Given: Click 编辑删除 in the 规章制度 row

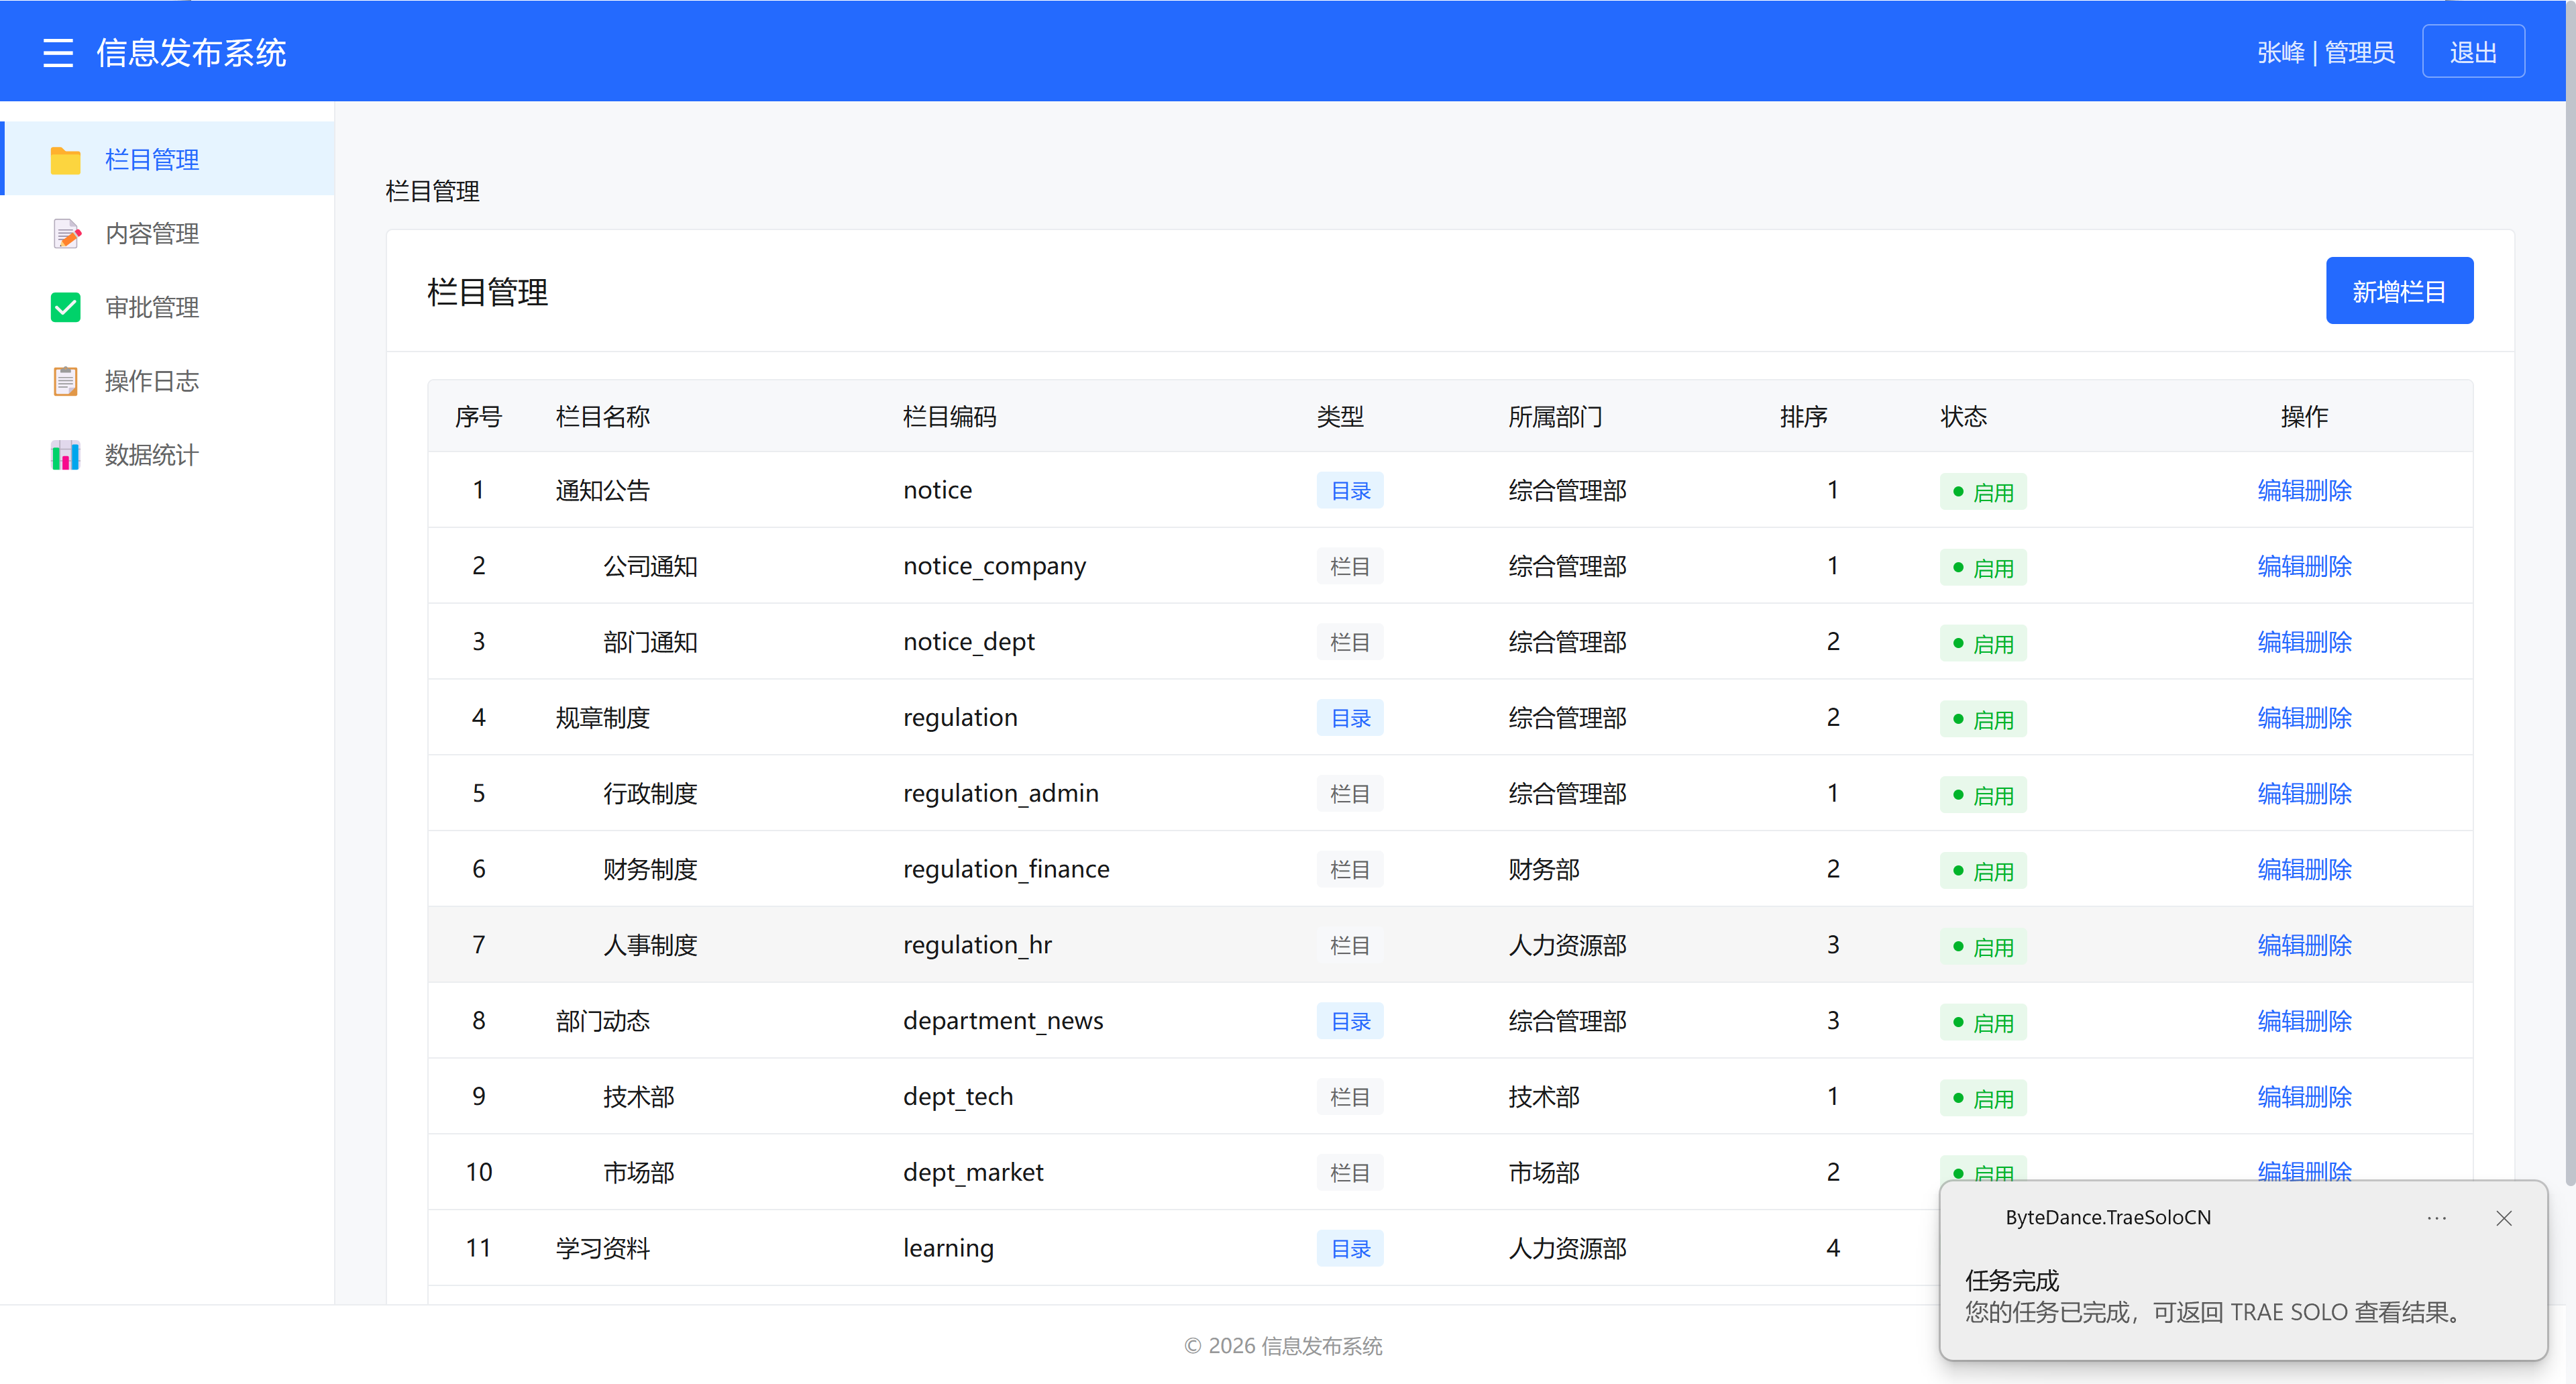Looking at the screenshot, I should 2304,718.
